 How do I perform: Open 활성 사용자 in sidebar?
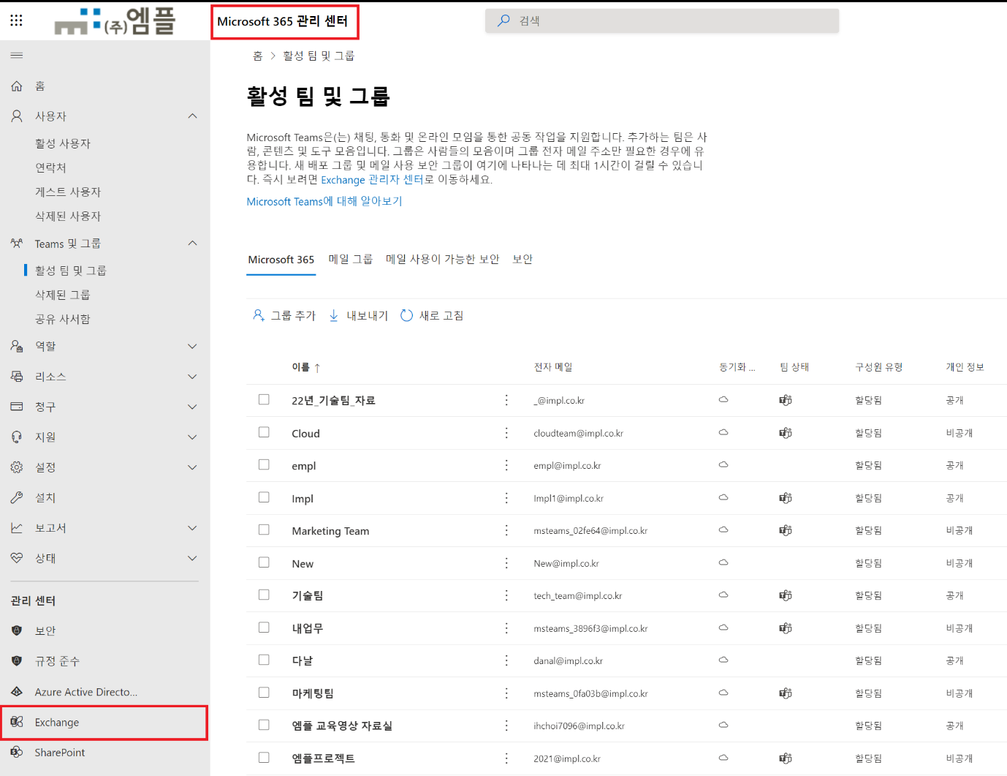63,143
